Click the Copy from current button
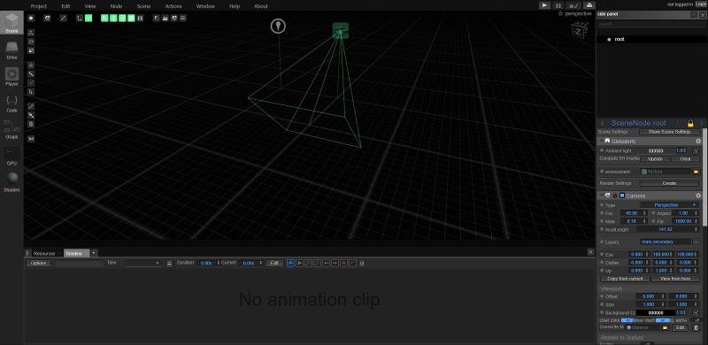The width and height of the screenshot is (708, 345). coord(625,279)
